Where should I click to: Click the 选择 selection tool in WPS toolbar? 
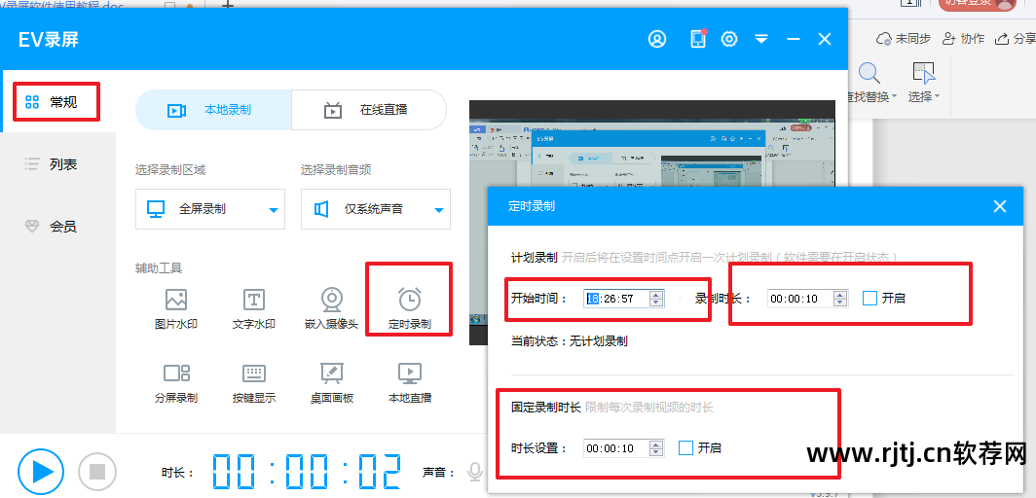[x=923, y=83]
